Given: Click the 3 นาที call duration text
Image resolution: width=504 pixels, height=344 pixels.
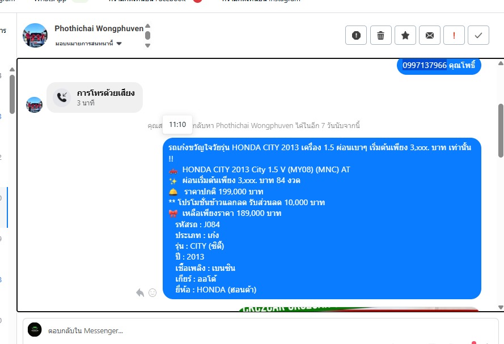Looking at the screenshot, I should coord(86,103).
